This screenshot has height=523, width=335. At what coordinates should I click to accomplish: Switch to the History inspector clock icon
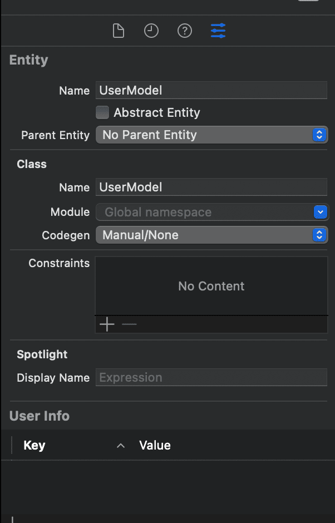(x=151, y=31)
